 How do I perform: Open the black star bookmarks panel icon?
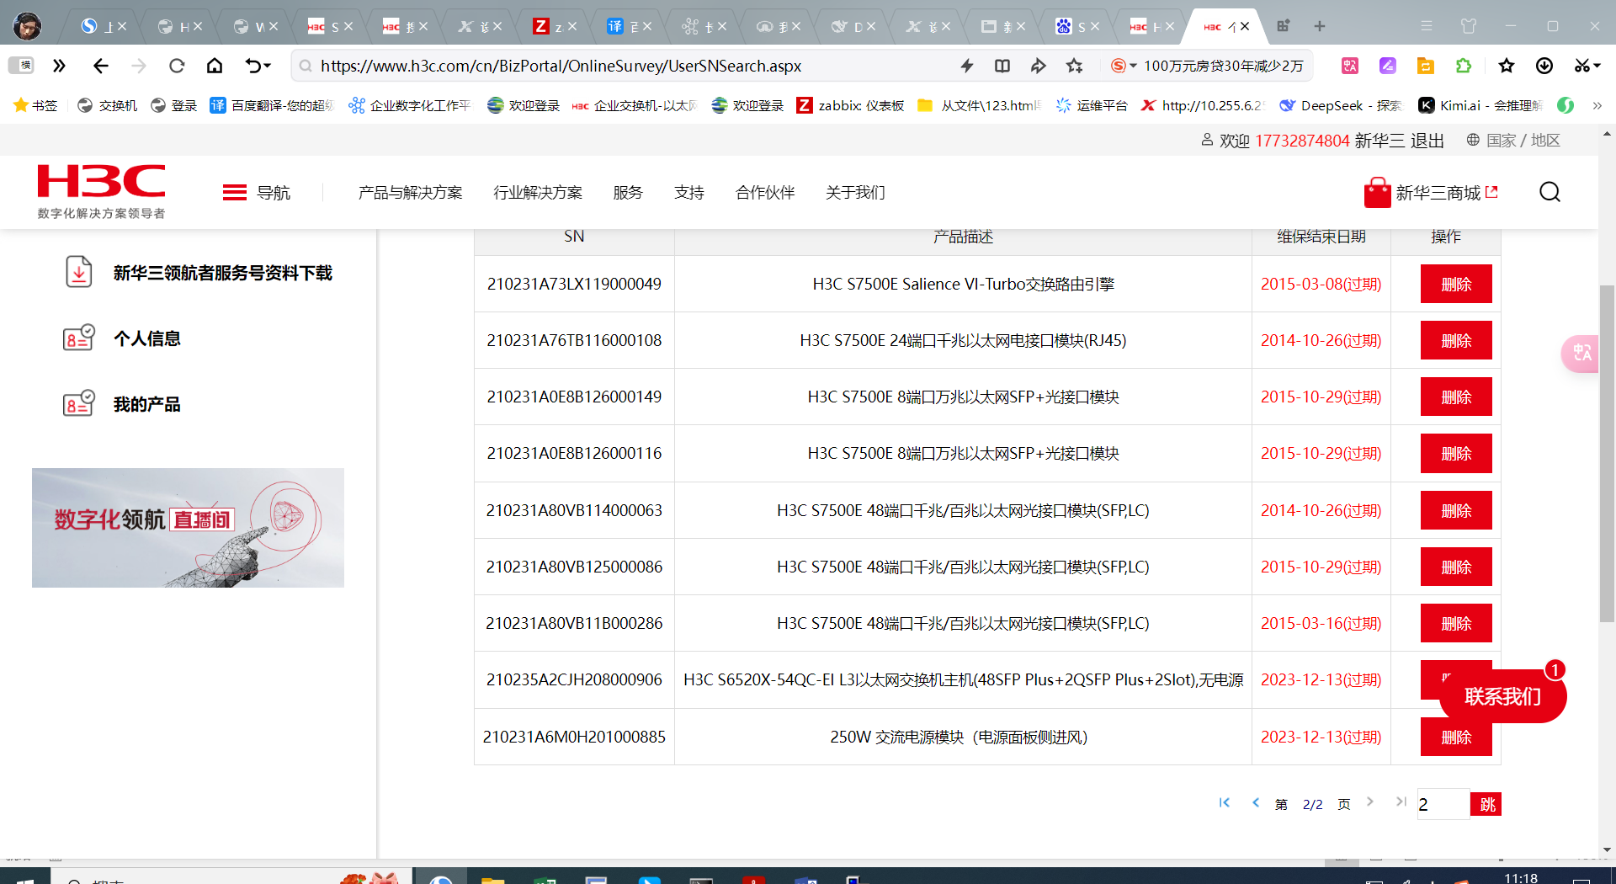point(1507,66)
